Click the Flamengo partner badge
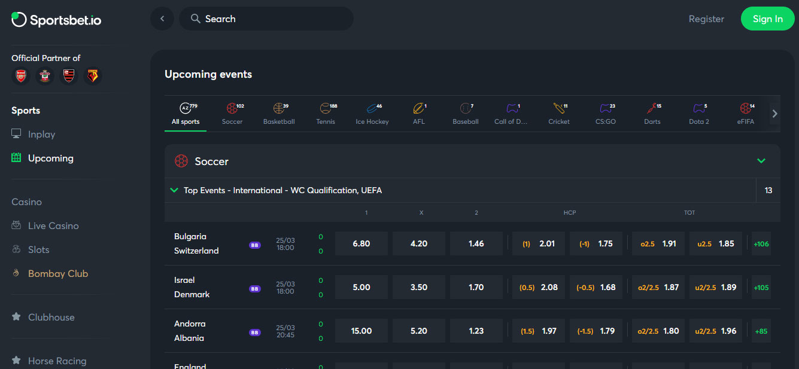Image resolution: width=799 pixels, height=369 pixels. (x=69, y=76)
